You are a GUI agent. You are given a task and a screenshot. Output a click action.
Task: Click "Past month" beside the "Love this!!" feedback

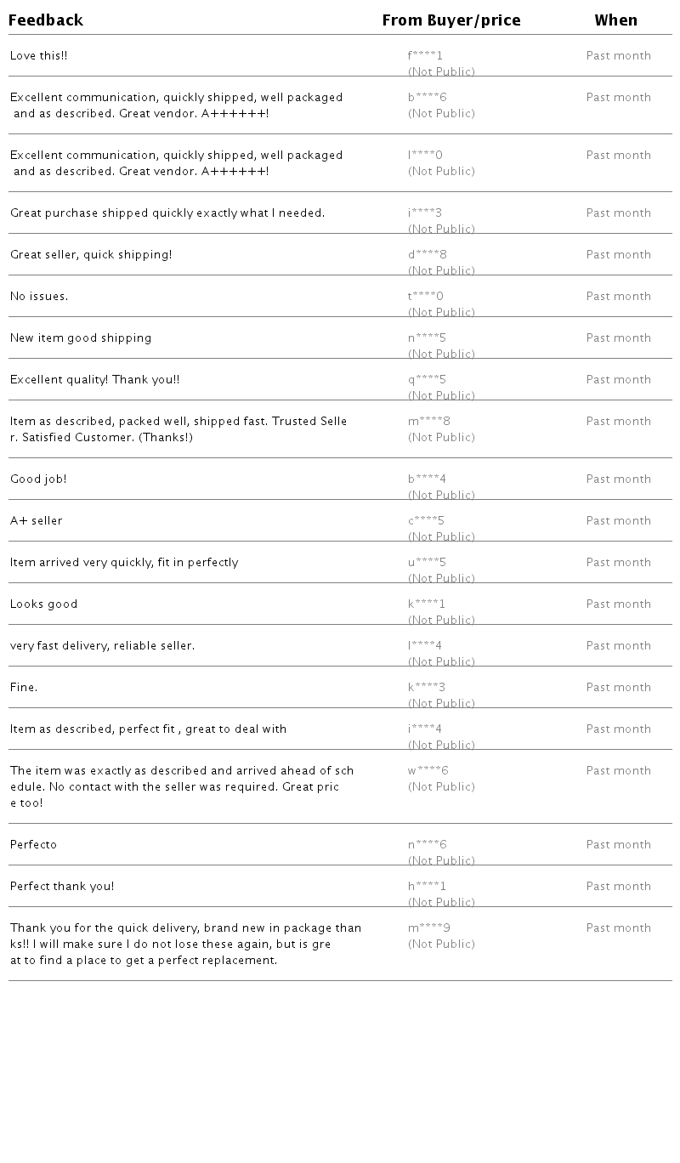619,56
